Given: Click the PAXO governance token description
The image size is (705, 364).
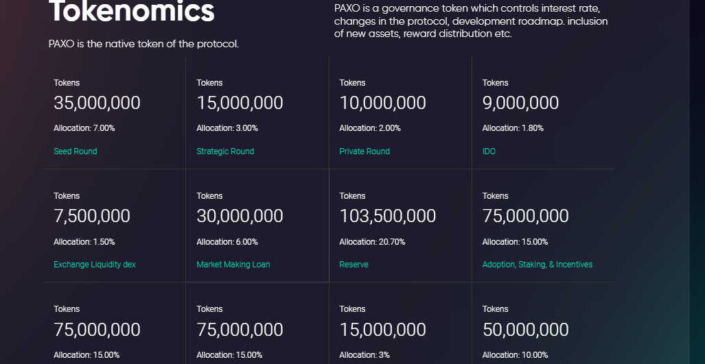Looking at the screenshot, I should [x=471, y=21].
